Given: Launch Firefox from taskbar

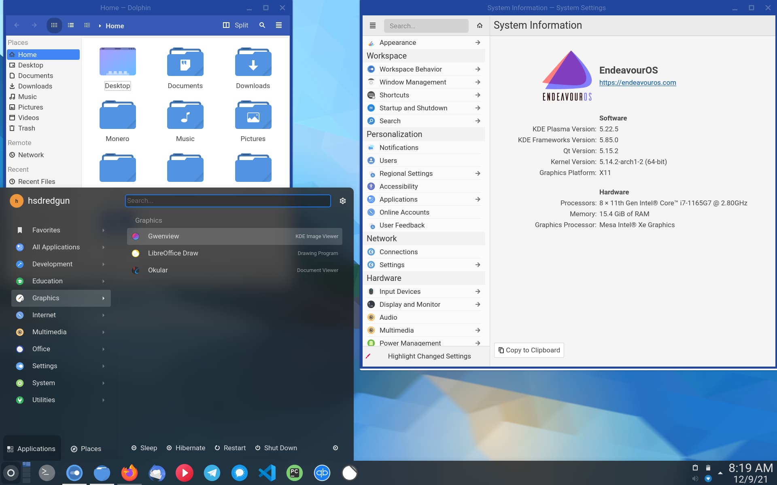Looking at the screenshot, I should click(129, 473).
